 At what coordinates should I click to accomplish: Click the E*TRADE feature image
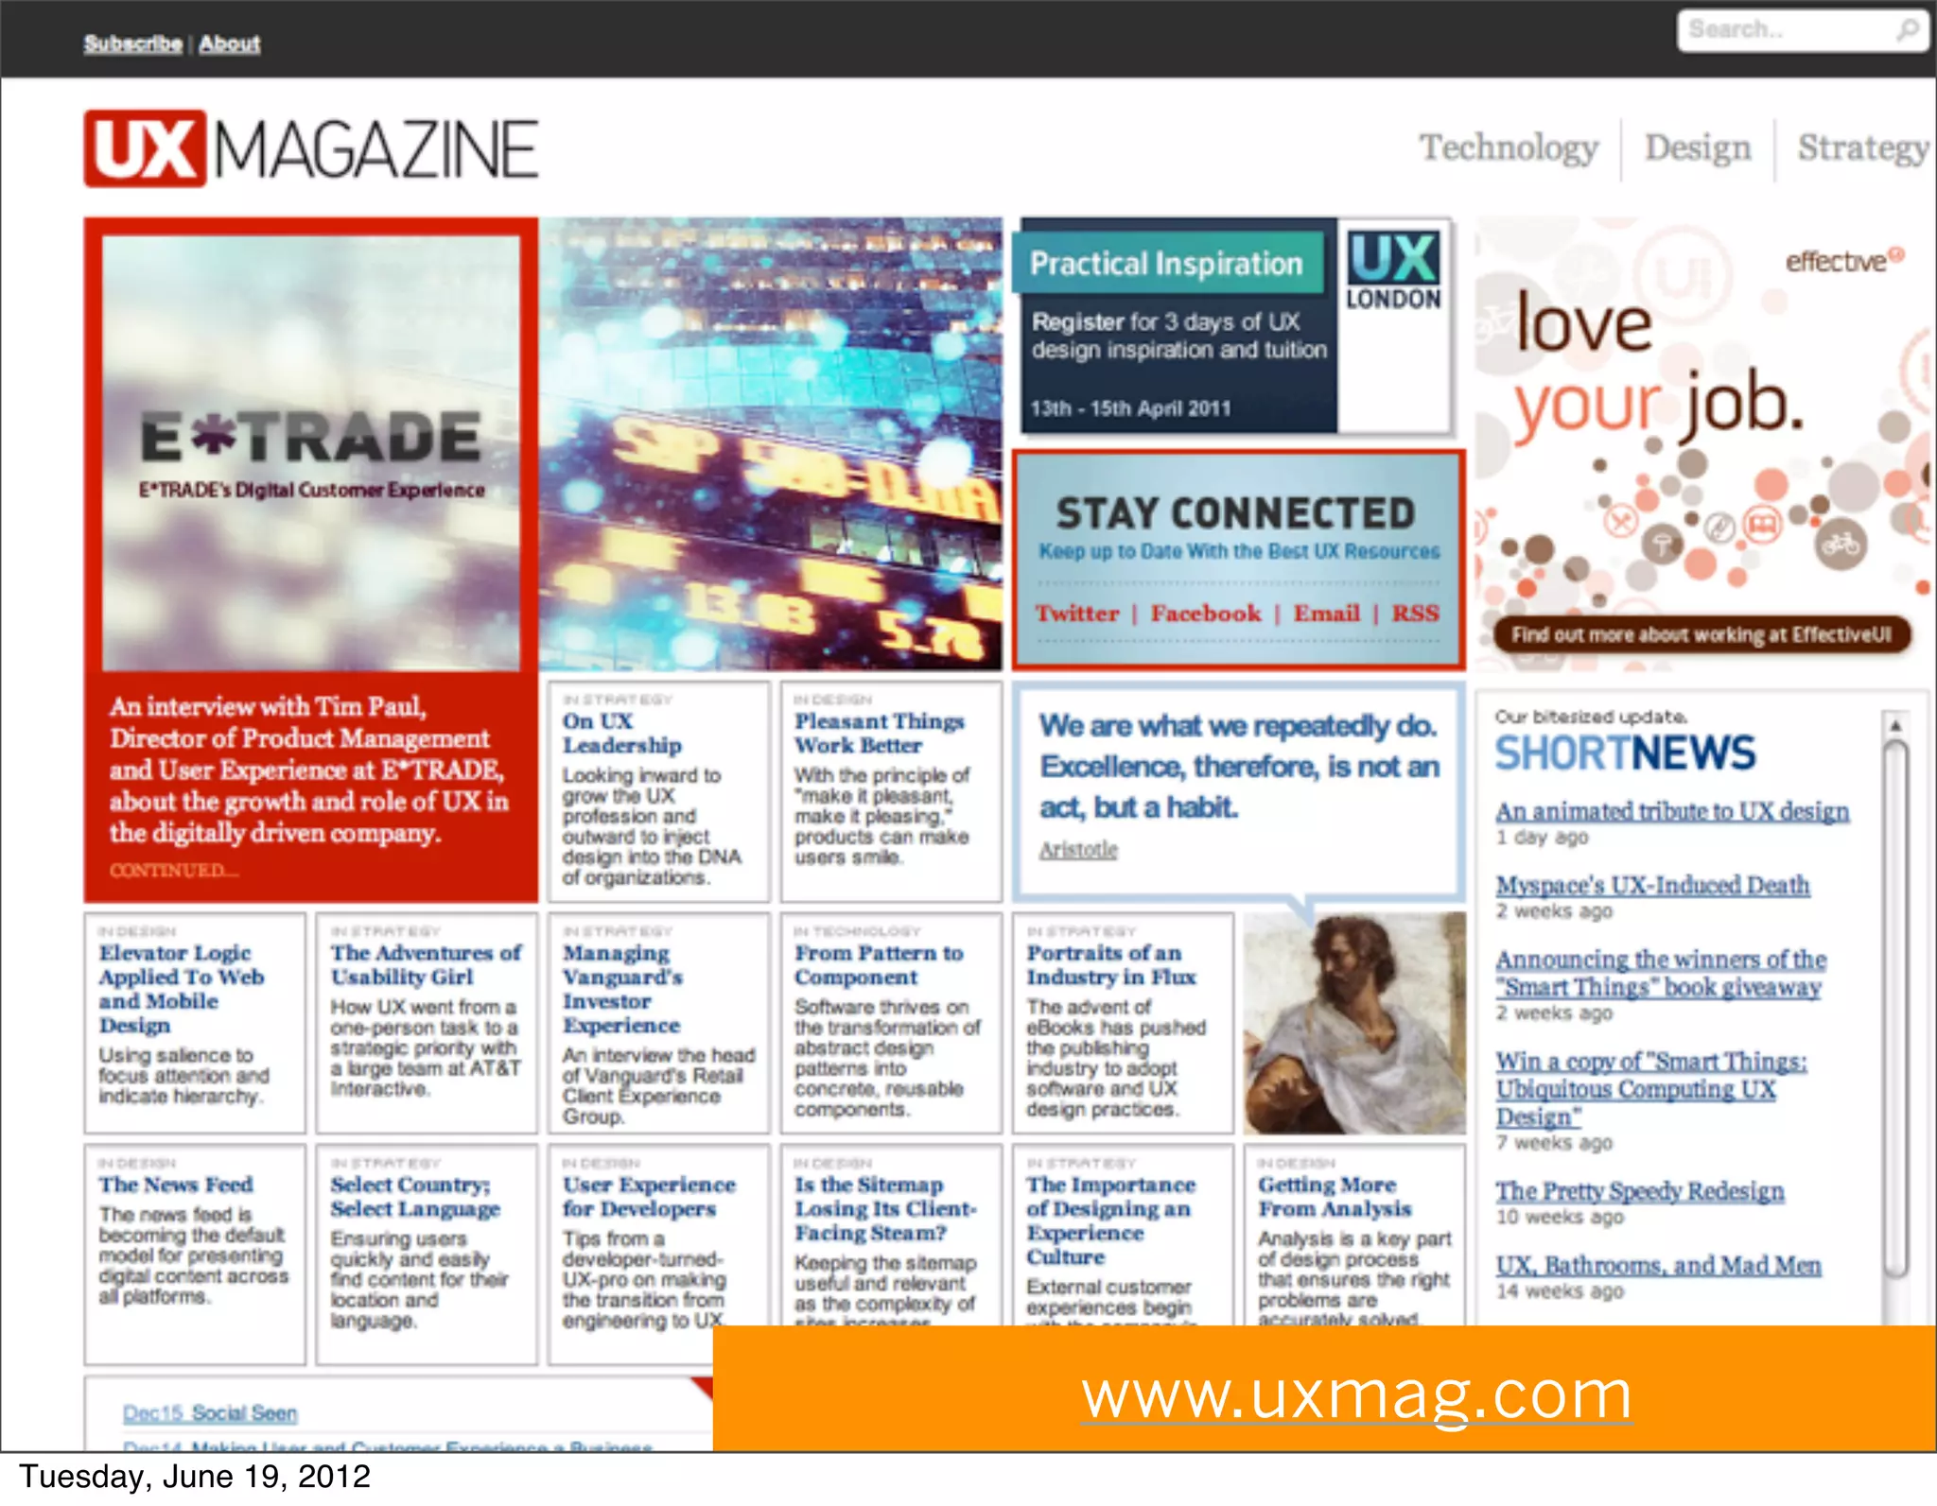point(310,452)
